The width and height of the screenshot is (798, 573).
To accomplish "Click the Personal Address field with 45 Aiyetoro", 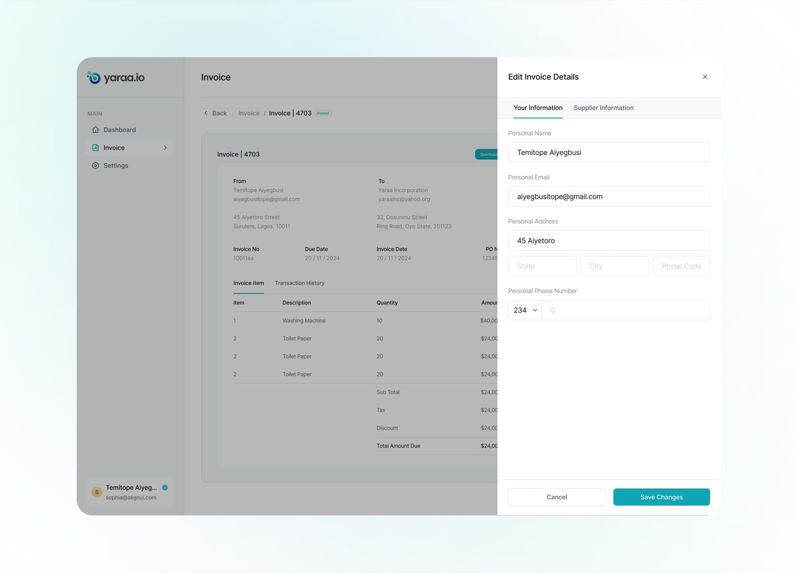I will pyautogui.click(x=609, y=240).
